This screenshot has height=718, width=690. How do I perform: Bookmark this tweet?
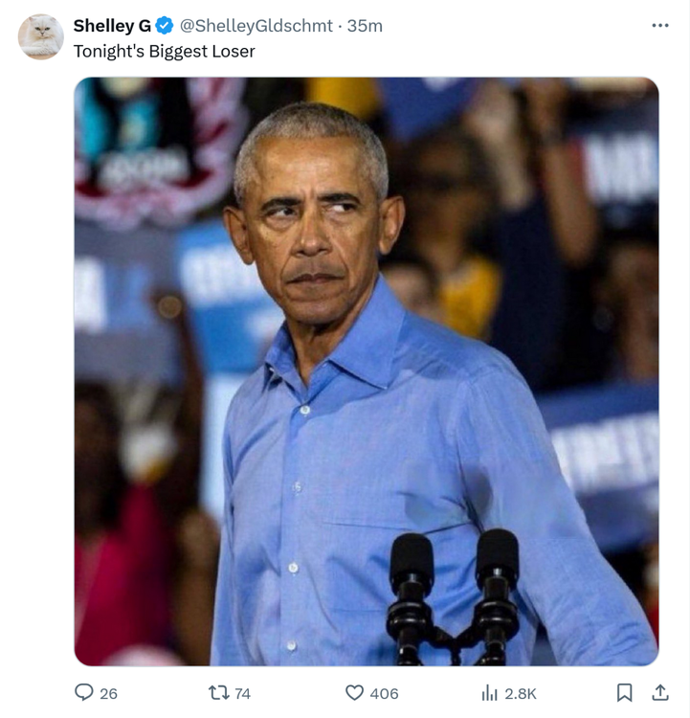tap(624, 692)
